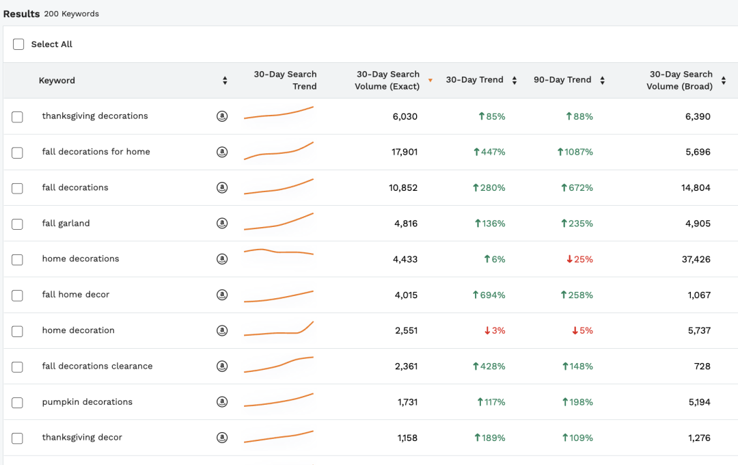
Task: Click Amazon icon beside thanksgiving decor
Action: (x=222, y=438)
